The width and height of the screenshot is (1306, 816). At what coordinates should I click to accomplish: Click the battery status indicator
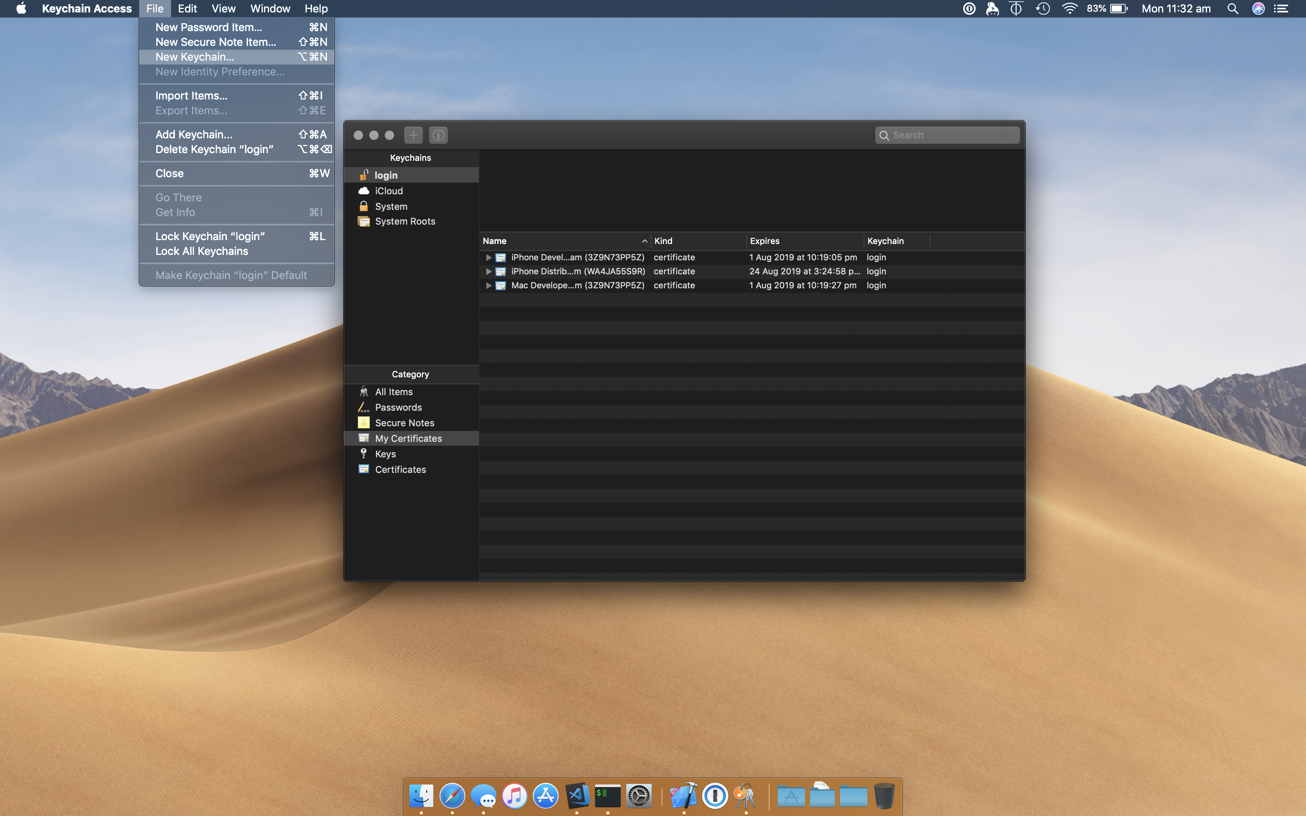[1107, 9]
